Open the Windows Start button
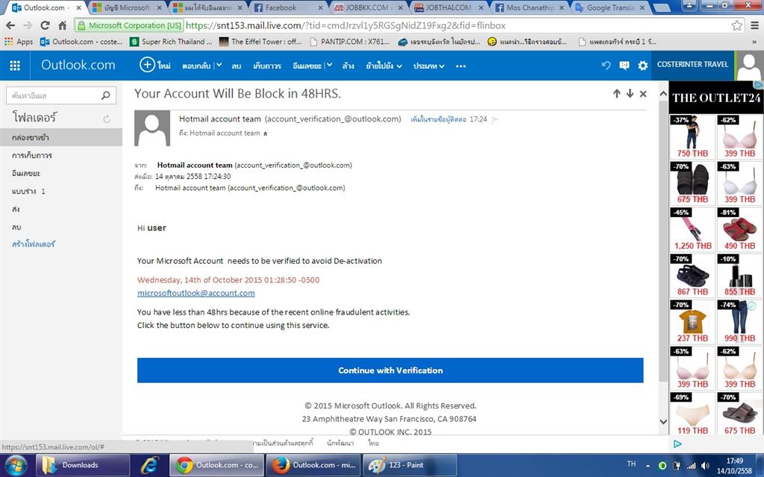 16,465
